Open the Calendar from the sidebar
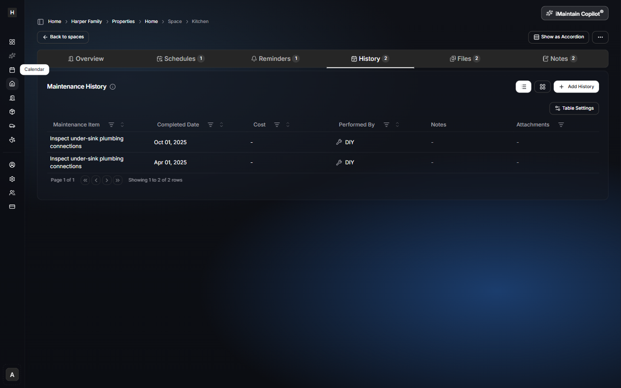Image resolution: width=621 pixels, height=388 pixels. pyautogui.click(x=12, y=69)
